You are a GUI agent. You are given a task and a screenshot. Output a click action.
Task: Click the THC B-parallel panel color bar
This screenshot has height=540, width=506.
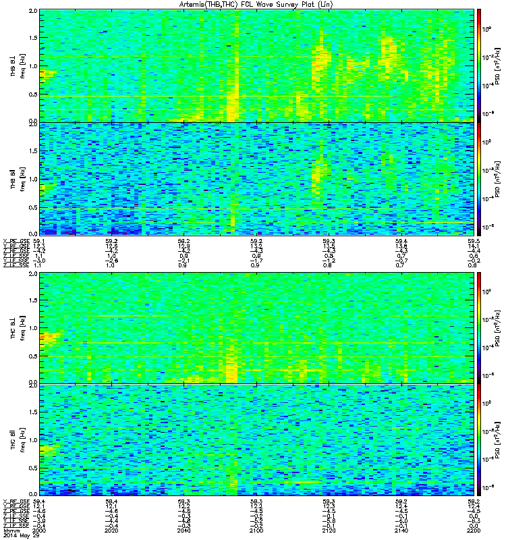coord(479,440)
